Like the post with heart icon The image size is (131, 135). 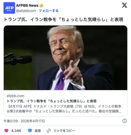pos(6,131)
